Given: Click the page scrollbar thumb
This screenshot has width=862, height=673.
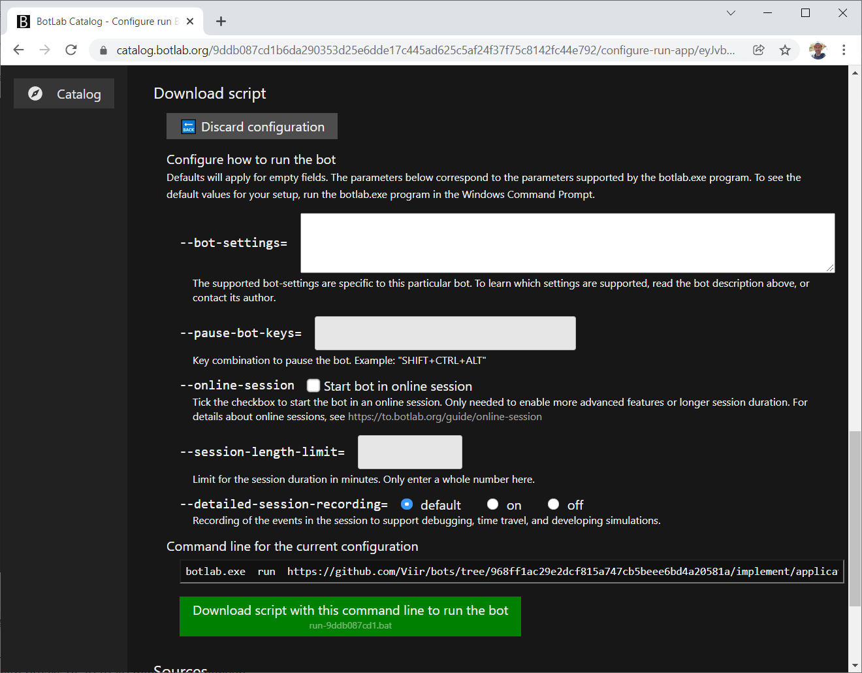Looking at the screenshot, I should click(855, 519).
